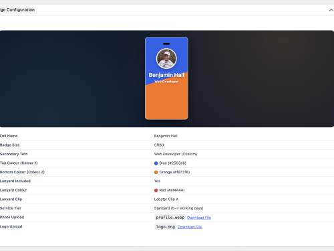Click the Badge Configuration panel heading
Viewport: 334px width, 251px height.
tap(17, 10)
